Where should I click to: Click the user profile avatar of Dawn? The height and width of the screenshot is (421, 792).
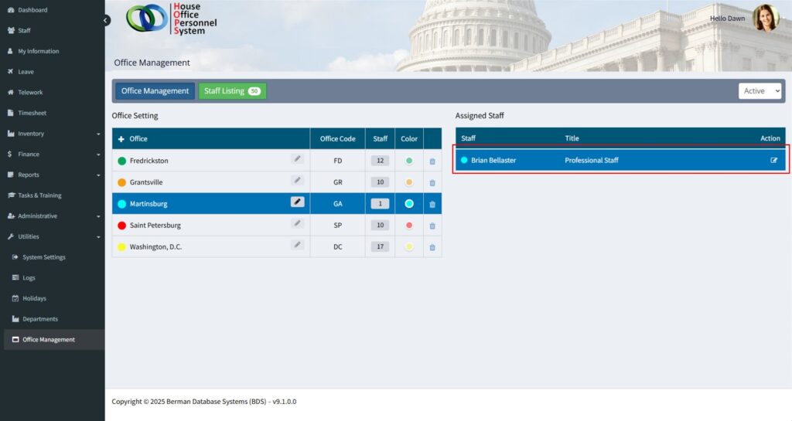point(765,18)
